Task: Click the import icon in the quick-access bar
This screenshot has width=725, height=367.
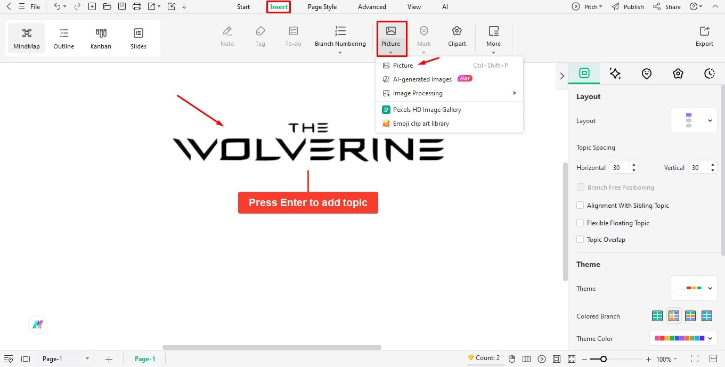Action: (171, 7)
